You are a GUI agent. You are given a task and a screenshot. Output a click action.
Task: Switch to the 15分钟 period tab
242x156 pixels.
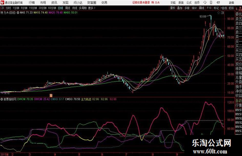(x=33, y=8)
